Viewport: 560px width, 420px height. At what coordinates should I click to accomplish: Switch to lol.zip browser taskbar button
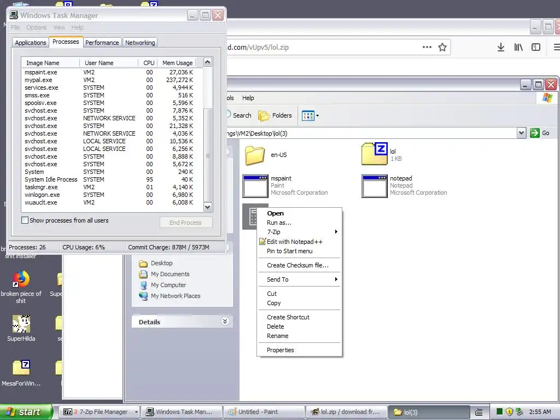click(346, 412)
